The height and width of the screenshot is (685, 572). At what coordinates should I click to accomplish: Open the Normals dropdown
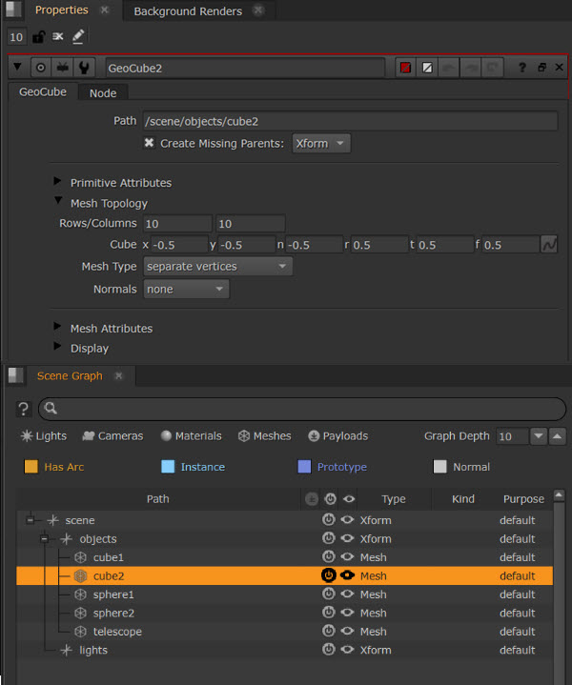point(186,289)
